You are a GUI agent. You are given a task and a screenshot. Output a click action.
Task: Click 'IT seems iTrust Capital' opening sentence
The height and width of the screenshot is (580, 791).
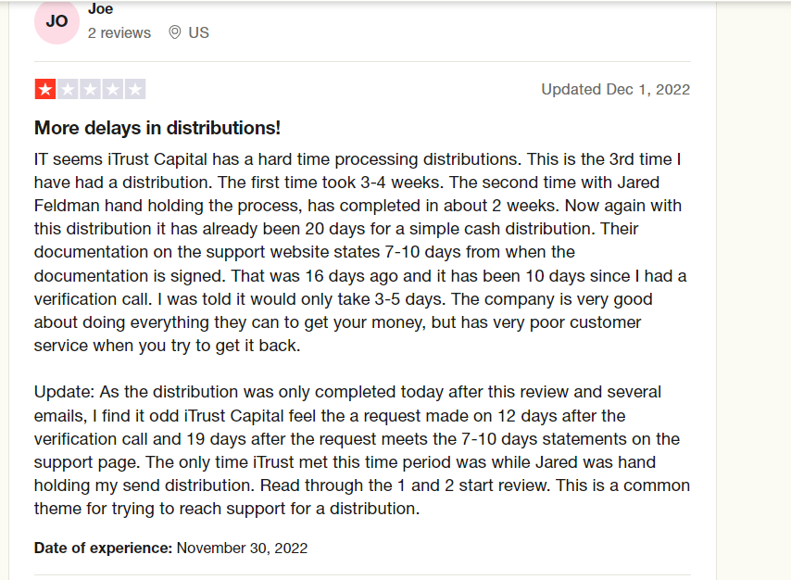click(120, 159)
